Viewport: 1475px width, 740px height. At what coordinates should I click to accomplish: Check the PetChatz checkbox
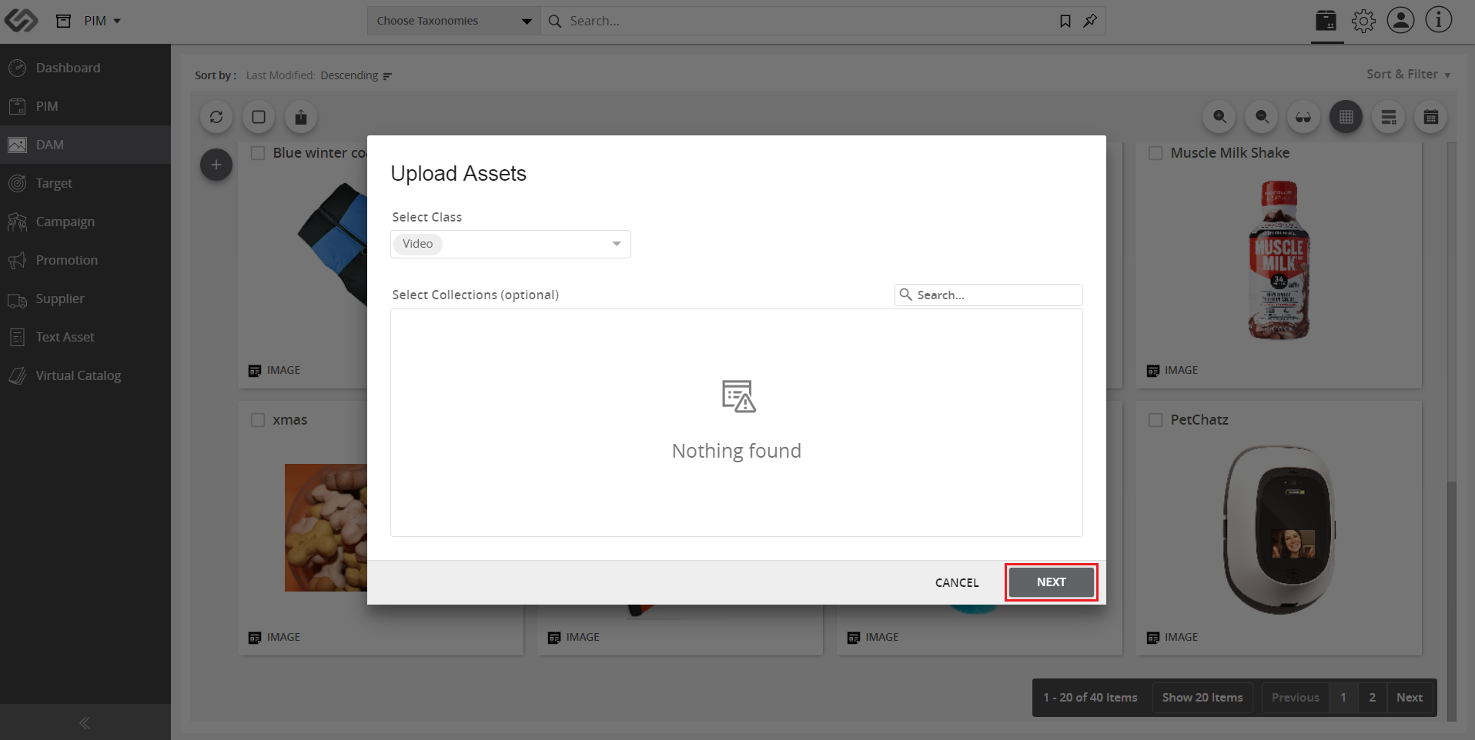tap(1156, 420)
